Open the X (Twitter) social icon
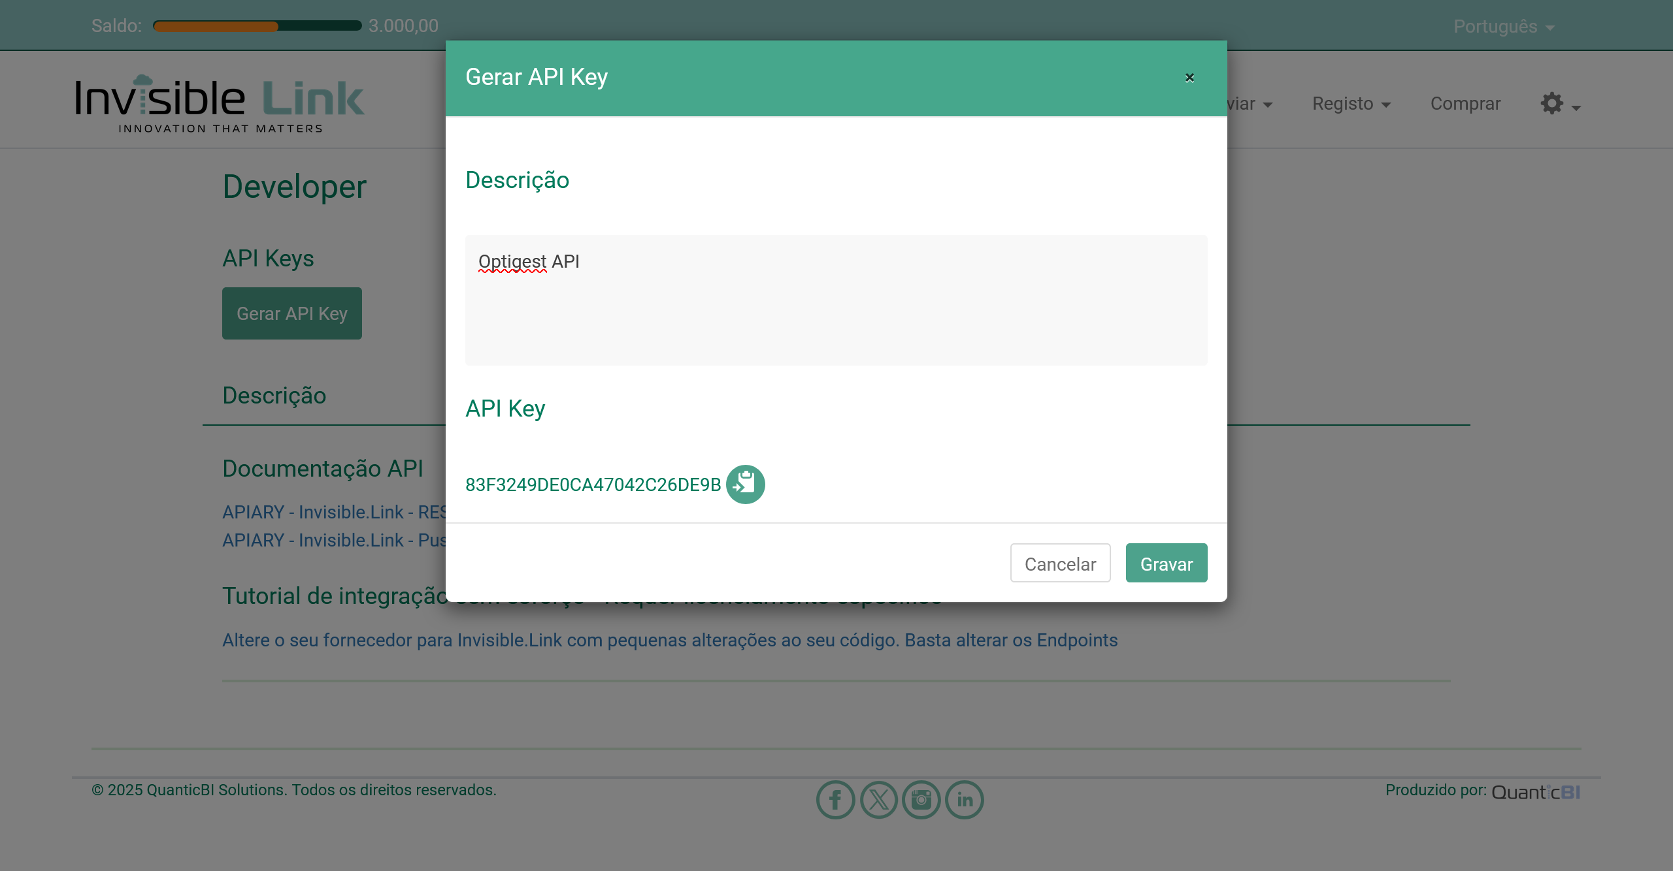Screen dimensions: 1673x871 [x=878, y=799]
